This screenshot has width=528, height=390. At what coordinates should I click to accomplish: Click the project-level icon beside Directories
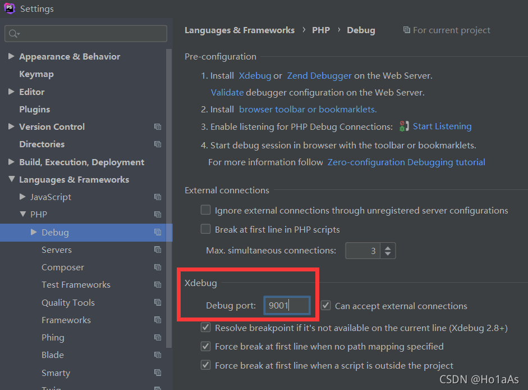158,144
